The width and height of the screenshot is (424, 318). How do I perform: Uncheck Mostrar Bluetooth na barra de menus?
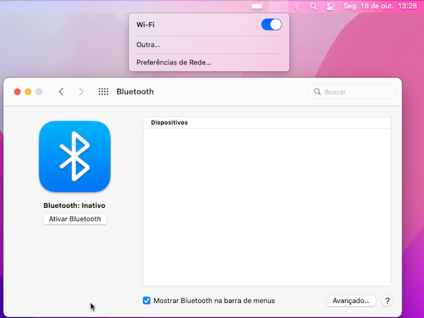147,300
